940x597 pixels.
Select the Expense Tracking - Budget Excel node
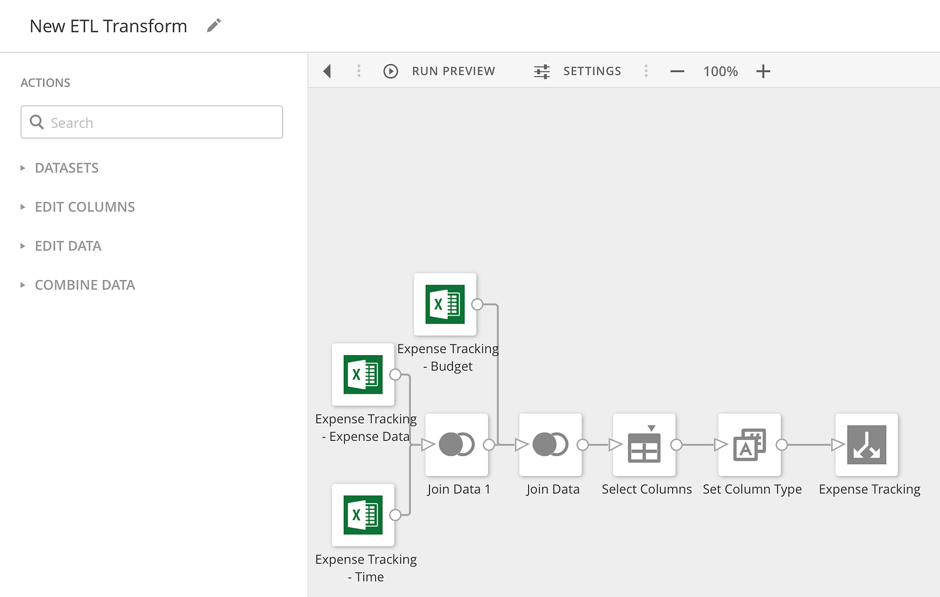445,304
